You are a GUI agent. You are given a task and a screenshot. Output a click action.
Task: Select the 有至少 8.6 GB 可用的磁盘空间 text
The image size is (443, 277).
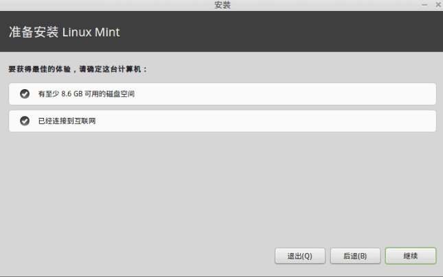coord(86,94)
